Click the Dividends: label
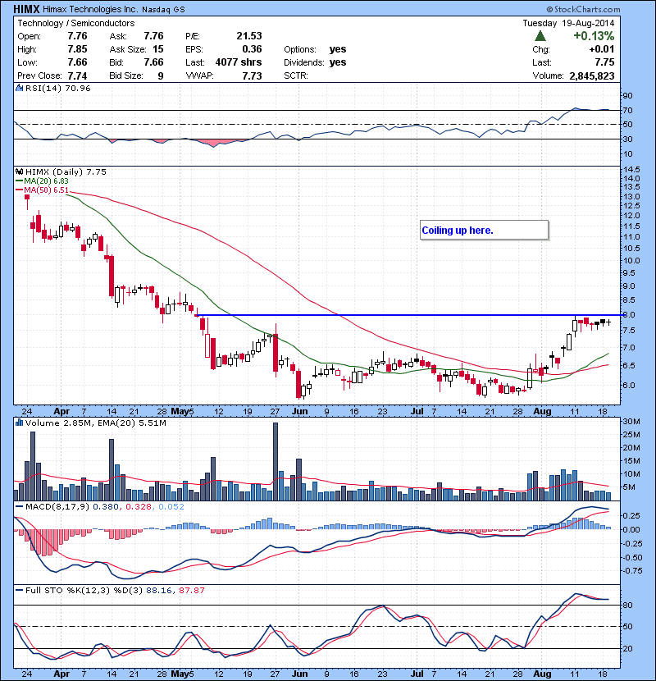656x681 pixels. point(304,62)
